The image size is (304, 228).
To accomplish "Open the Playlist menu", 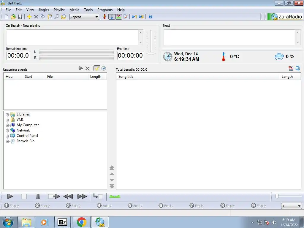I will point(59,10).
